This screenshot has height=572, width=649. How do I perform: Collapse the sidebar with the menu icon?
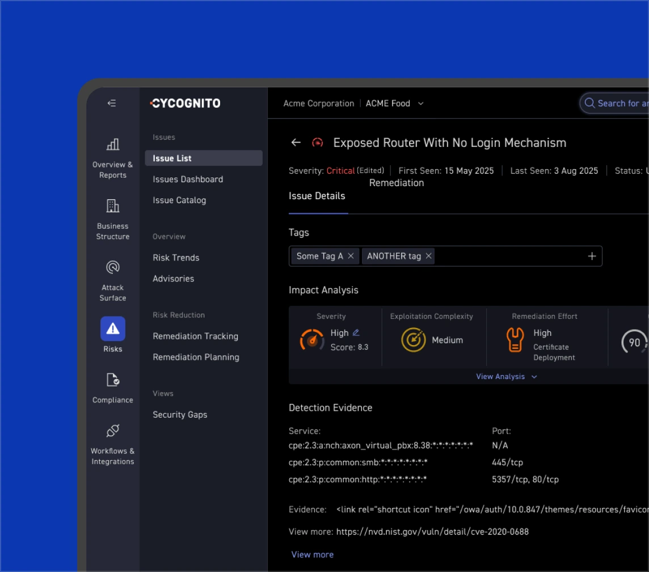click(x=112, y=103)
